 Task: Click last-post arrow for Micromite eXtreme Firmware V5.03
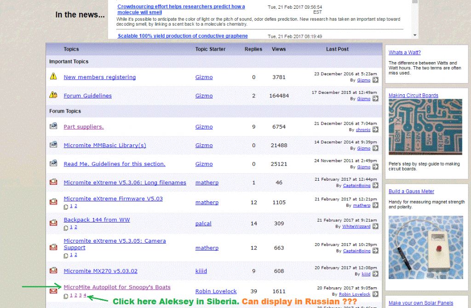coord(375,205)
